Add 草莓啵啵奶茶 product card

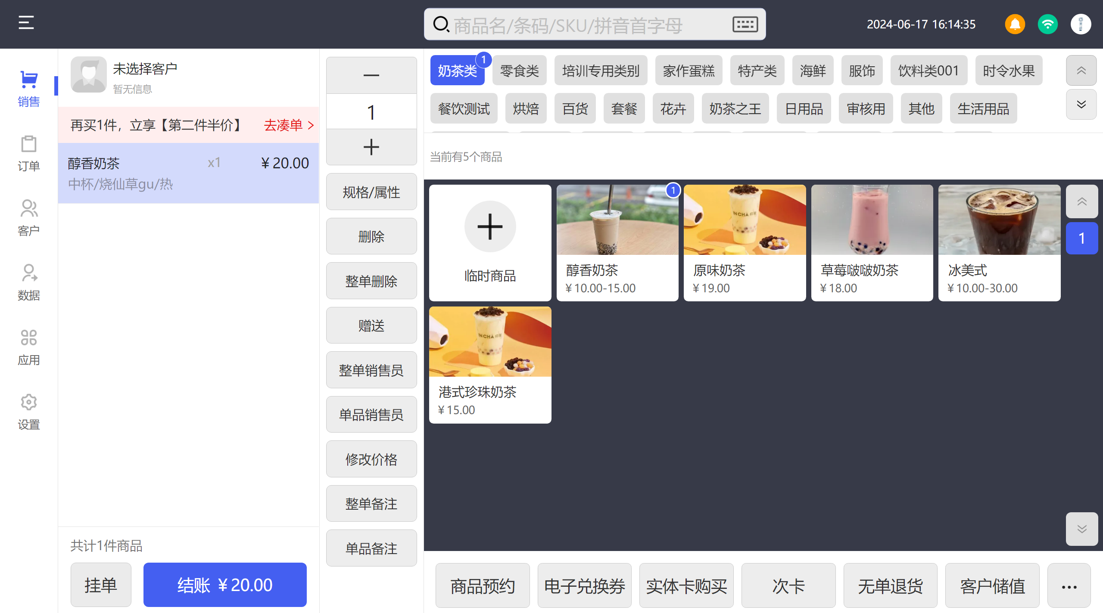(x=872, y=243)
